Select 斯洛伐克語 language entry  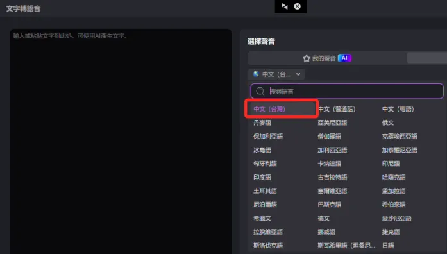pos(268,246)
